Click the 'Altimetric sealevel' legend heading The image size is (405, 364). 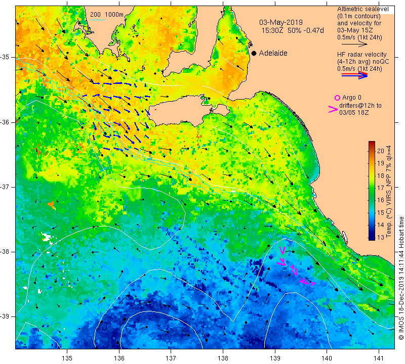point(362,9)
